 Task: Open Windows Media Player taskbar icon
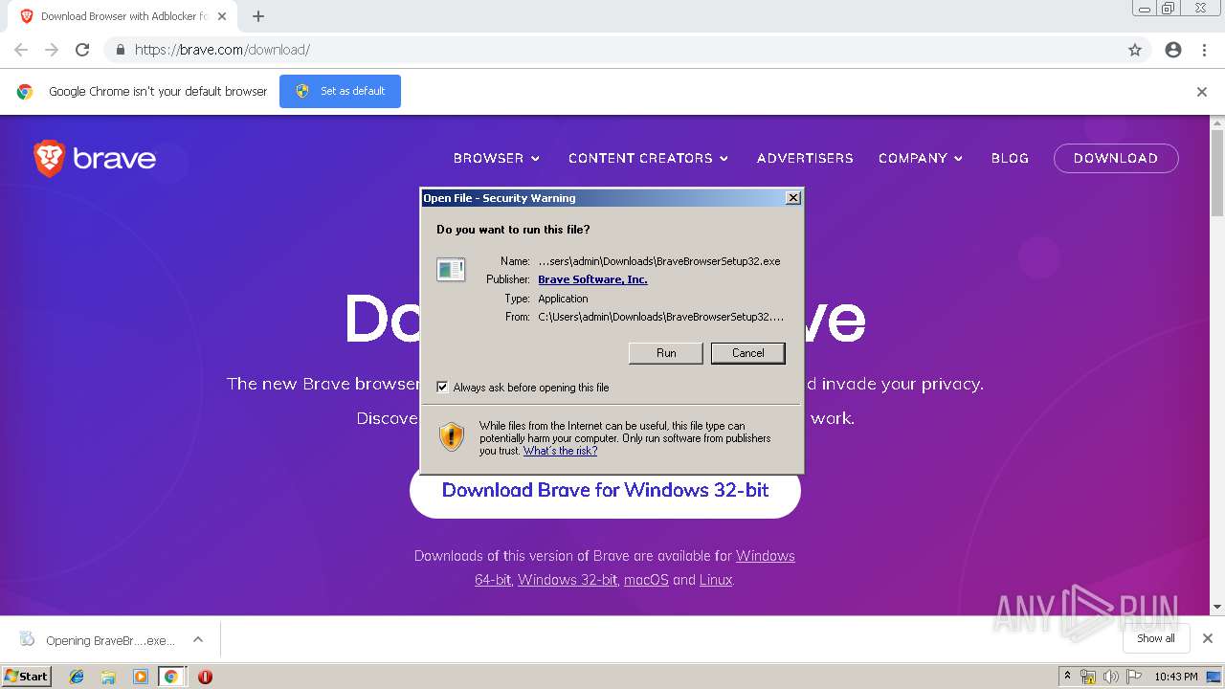click(140, 677)
